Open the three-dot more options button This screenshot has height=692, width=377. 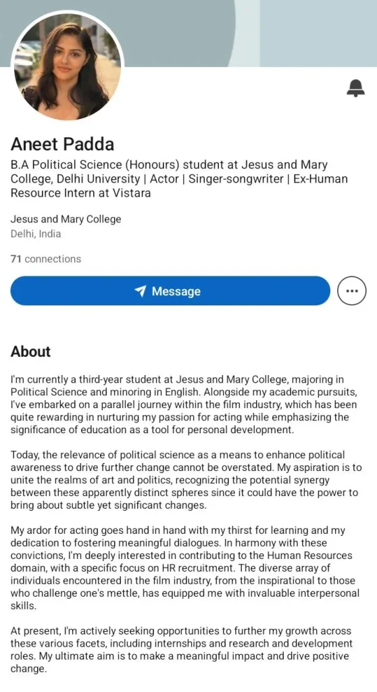coord(351,291)
